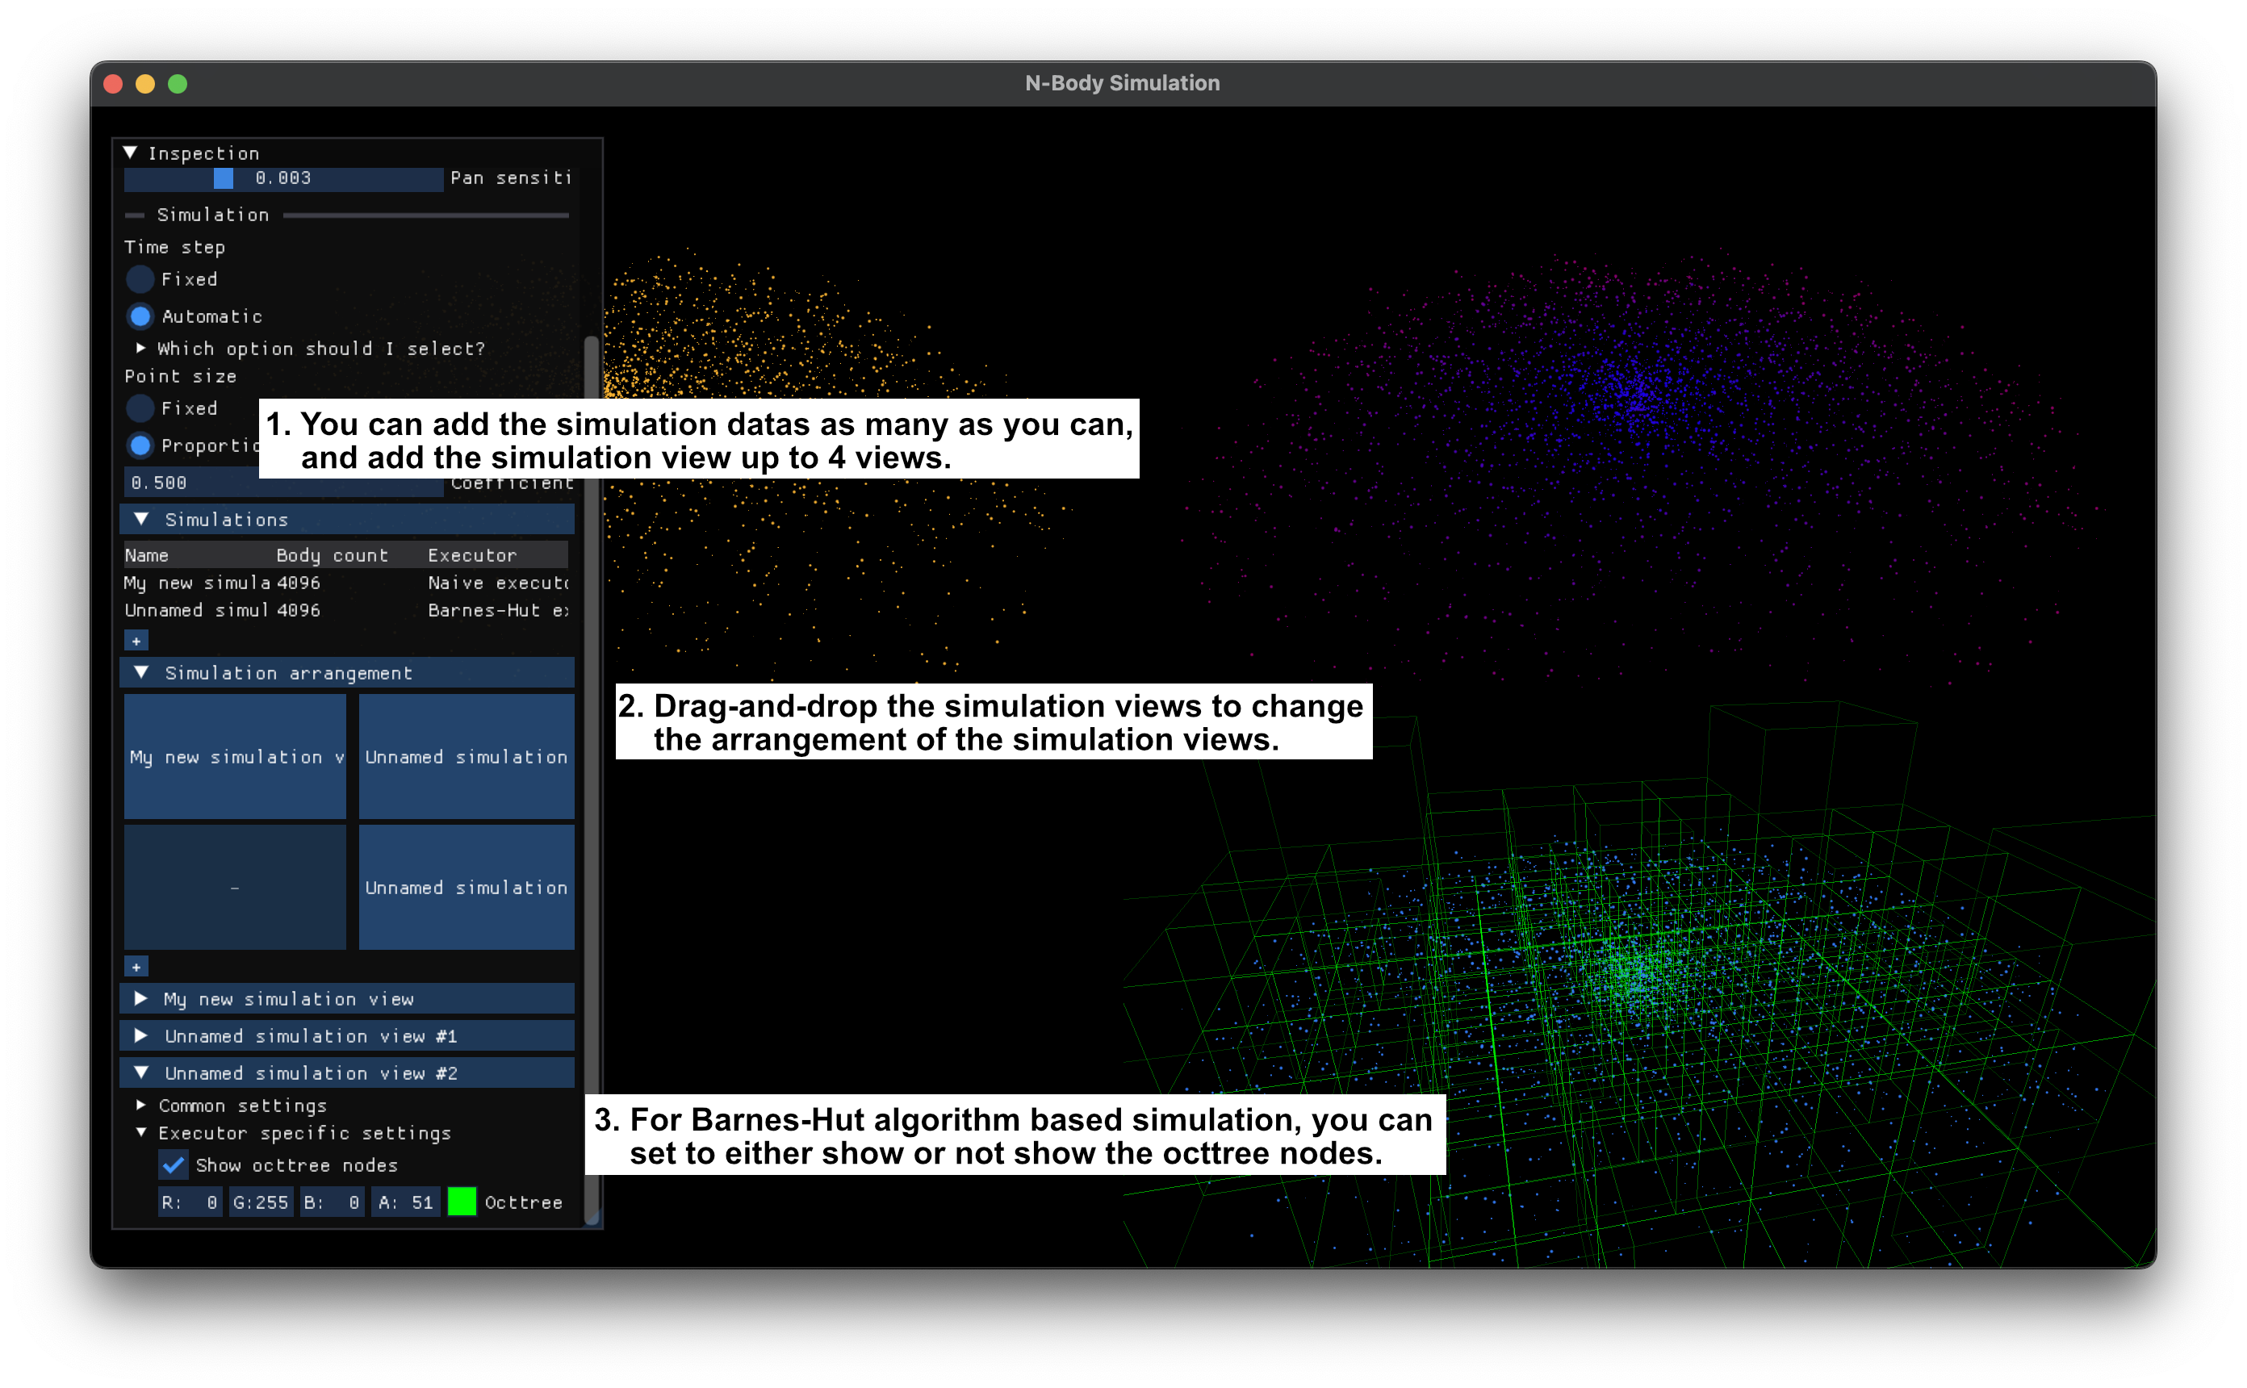The width and height of the screenshot is (2247, 1388).
Task: Uncheck Show octtree nodes checkbox
Action: 174,1165
